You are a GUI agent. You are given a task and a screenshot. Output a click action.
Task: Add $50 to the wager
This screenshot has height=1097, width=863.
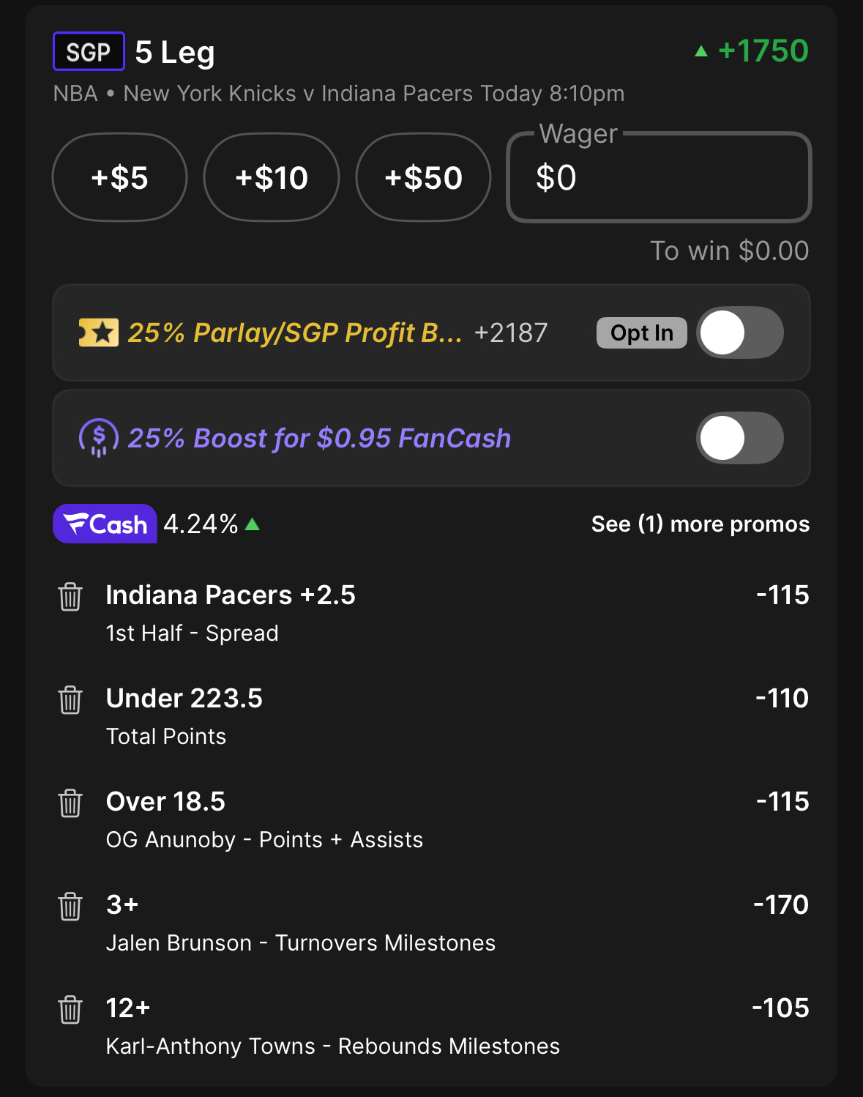click(423, 178)
